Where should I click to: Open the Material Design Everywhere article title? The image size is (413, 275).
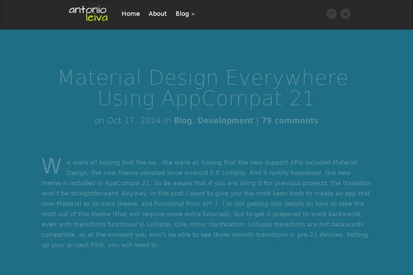(206, 88)
